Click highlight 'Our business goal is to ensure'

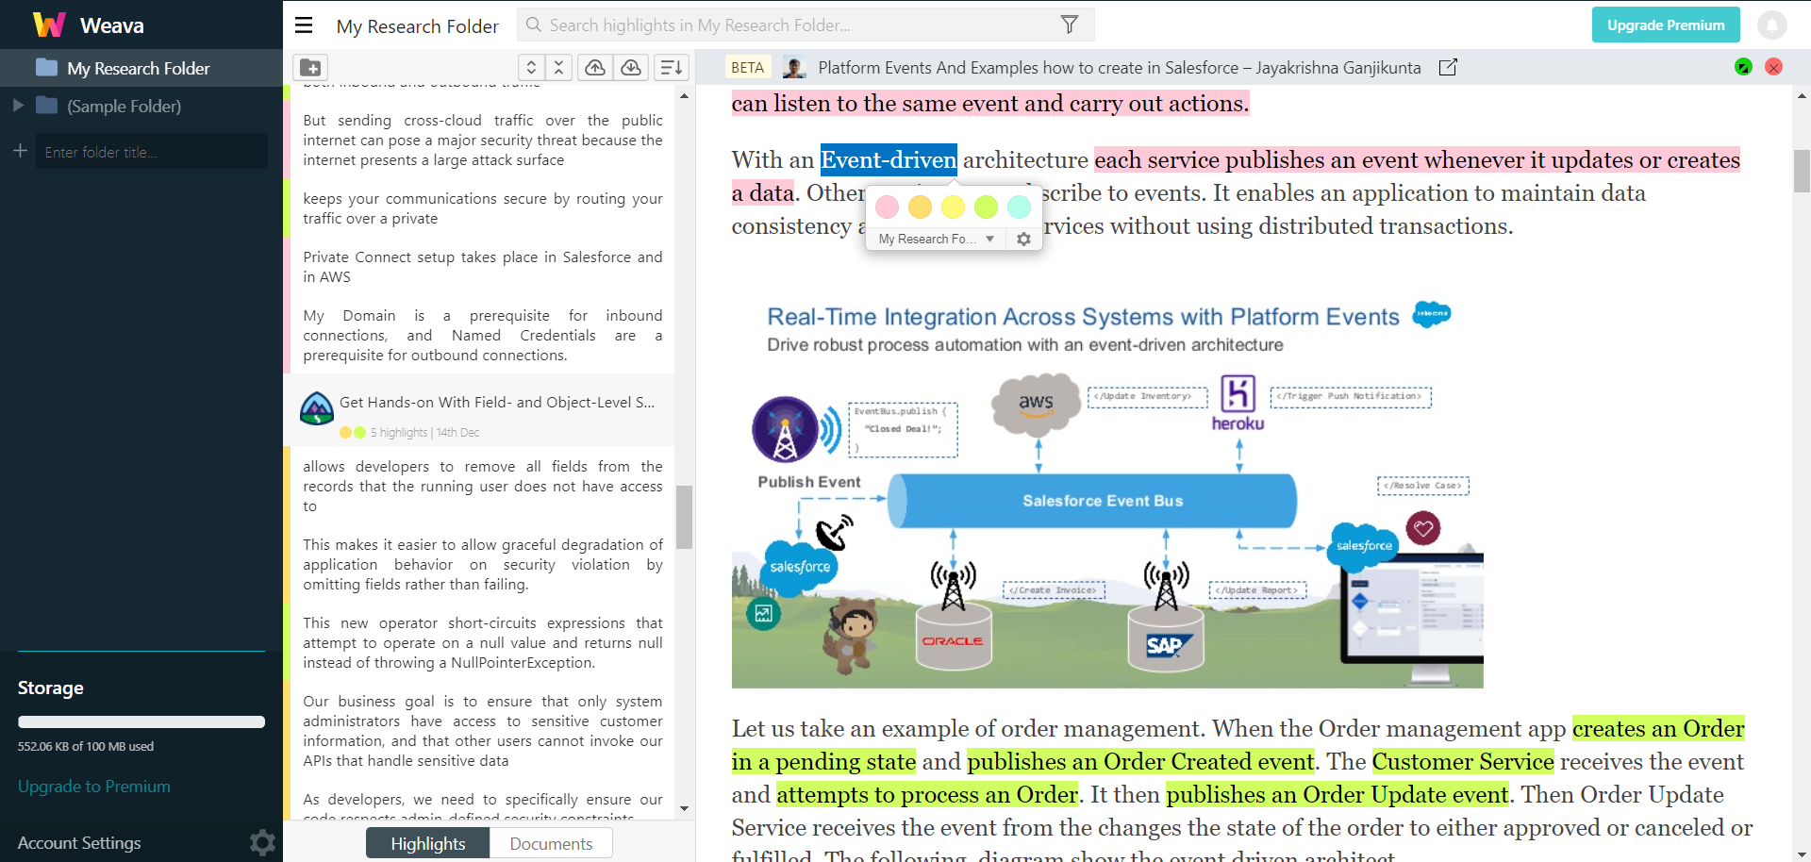pyautogui.click(x=483, y=731)
